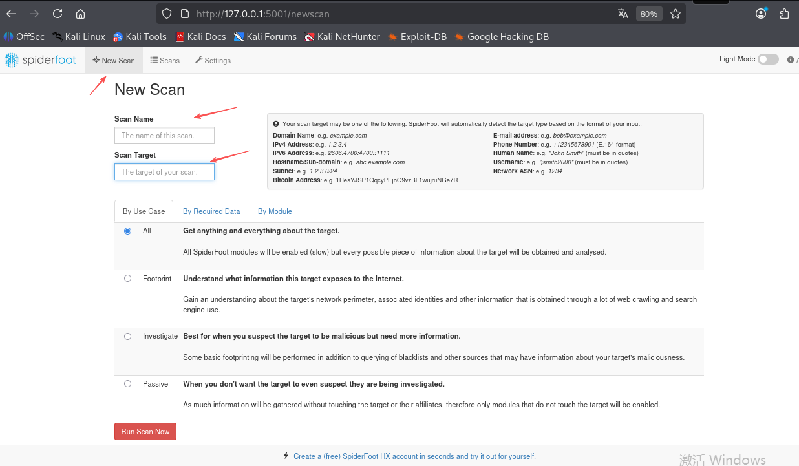Open the Settings menu item

tap(213, 60)
